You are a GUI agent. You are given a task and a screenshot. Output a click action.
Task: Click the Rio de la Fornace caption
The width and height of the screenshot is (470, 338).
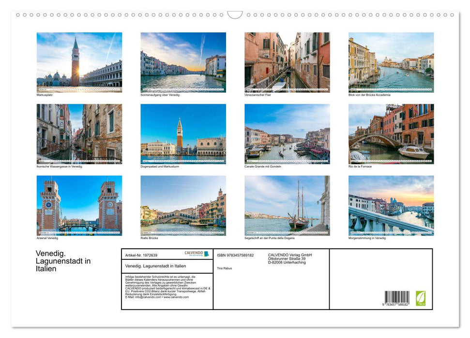360,166
